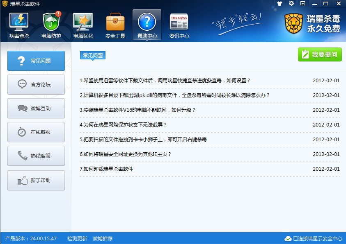Open FAQ 7 如何卸载瑞星杀毒软件
346x244 pixels.
click(106, 169)
